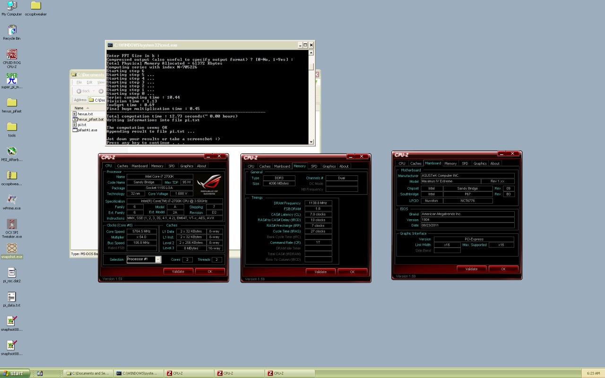Open OCX SPI Tweaker.exe icon
This screenshot has width=605, height=378.
pyautogui.click(x=12, y=224)
